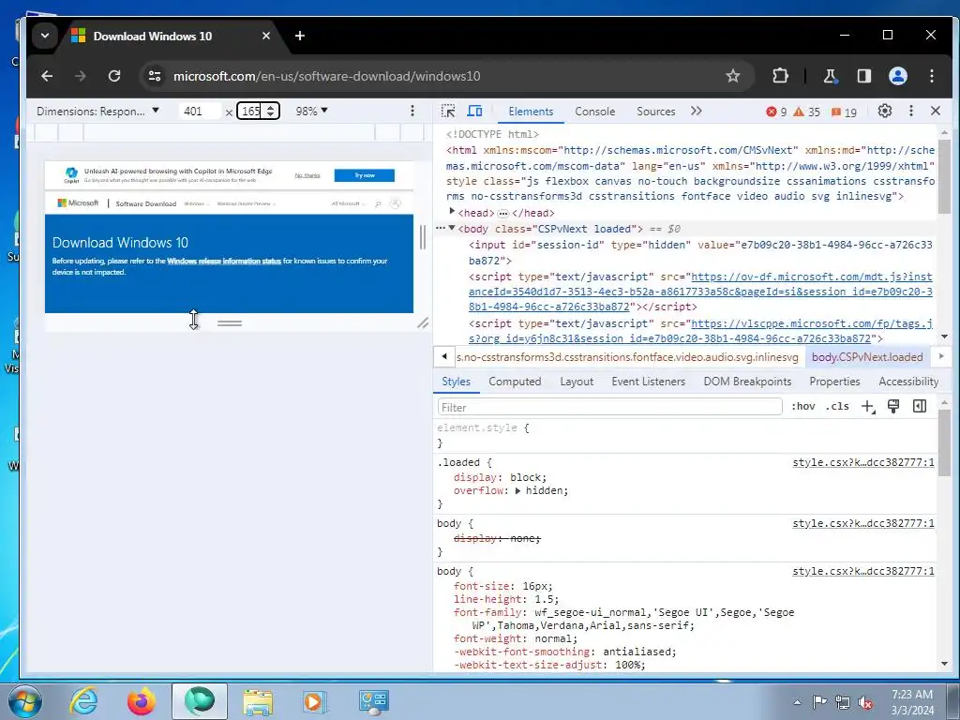Viewport: 960px width, 720px height.
Task: Open the Properties pane tab
Action: [x=834, y=382]
